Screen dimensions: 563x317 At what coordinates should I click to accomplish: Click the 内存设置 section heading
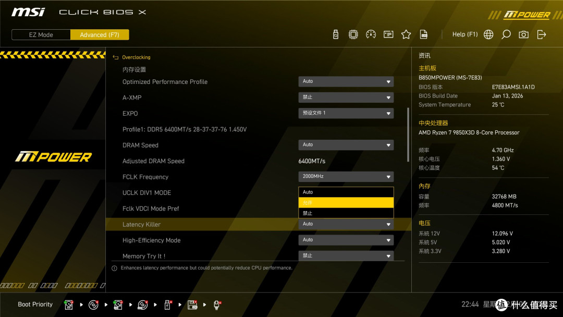coord(134,70)
